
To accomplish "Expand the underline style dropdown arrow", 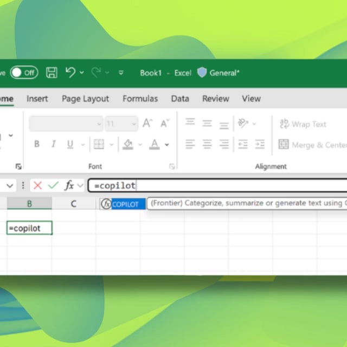I will 83,145.
